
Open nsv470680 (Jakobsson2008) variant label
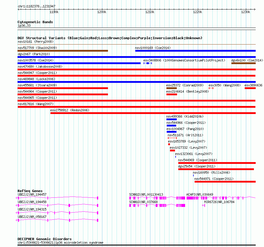point(40,66)
